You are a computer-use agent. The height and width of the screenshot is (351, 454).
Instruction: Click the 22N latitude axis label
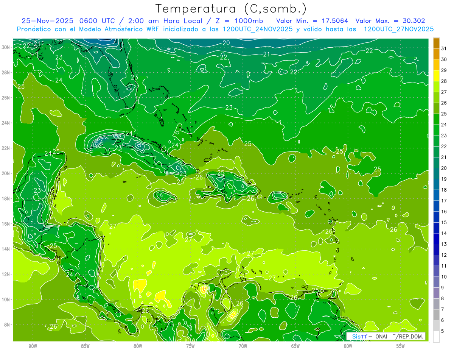tap(5, 148)
